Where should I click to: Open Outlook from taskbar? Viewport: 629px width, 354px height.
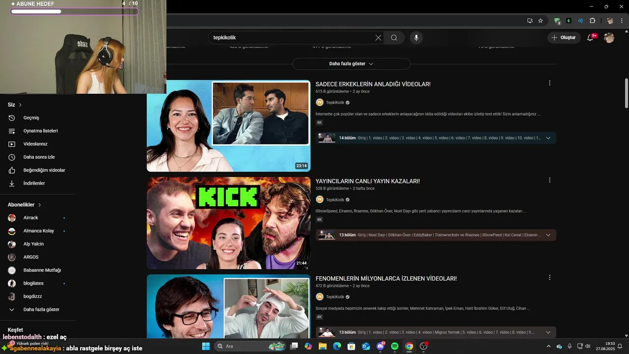pos(366,346)
